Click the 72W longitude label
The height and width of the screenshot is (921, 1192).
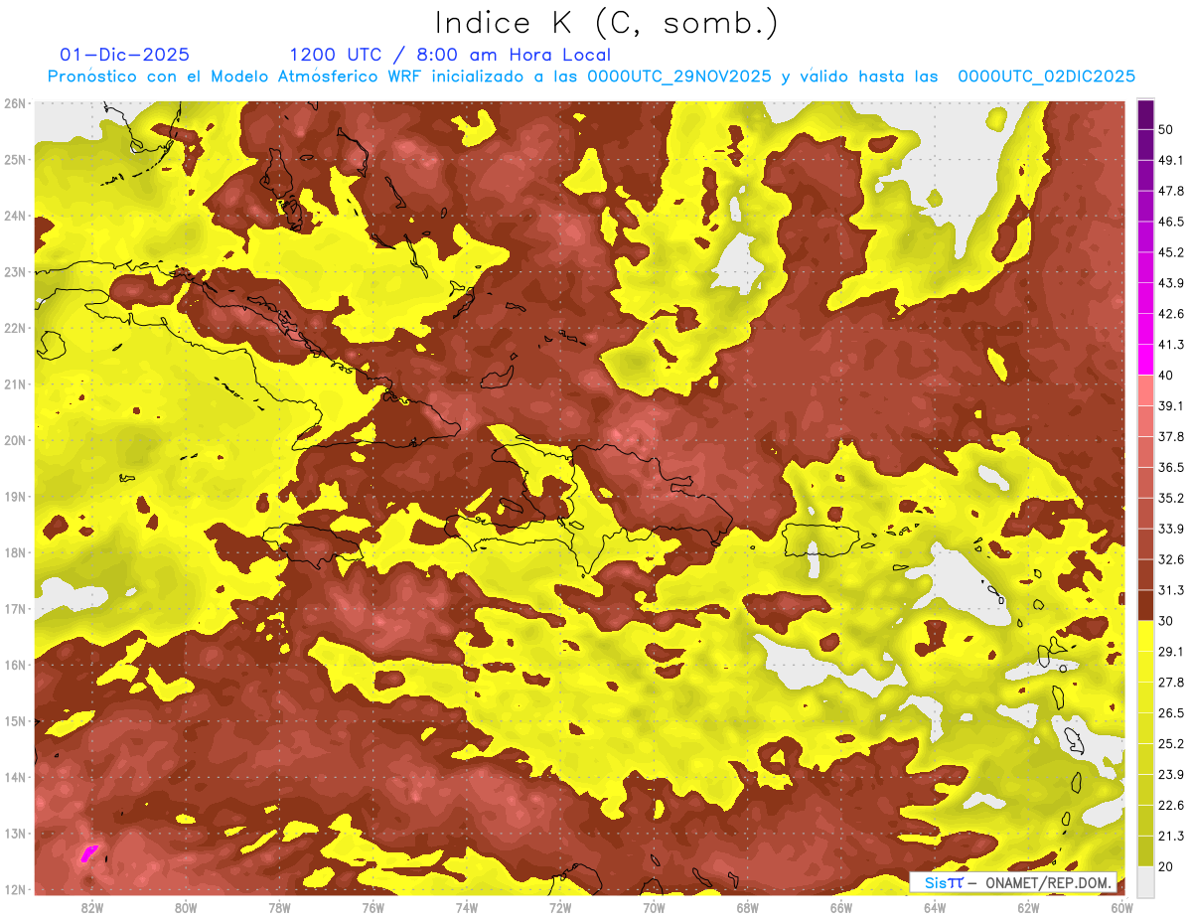[560, 907]
